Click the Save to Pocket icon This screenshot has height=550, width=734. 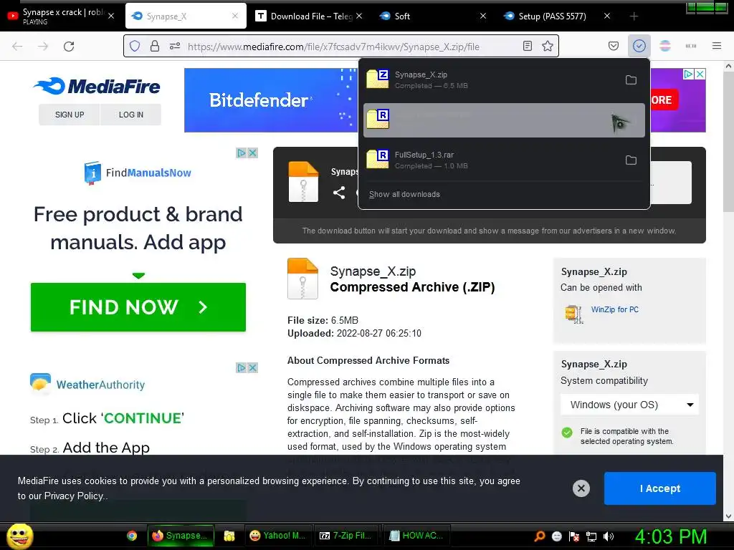[614, 46]
